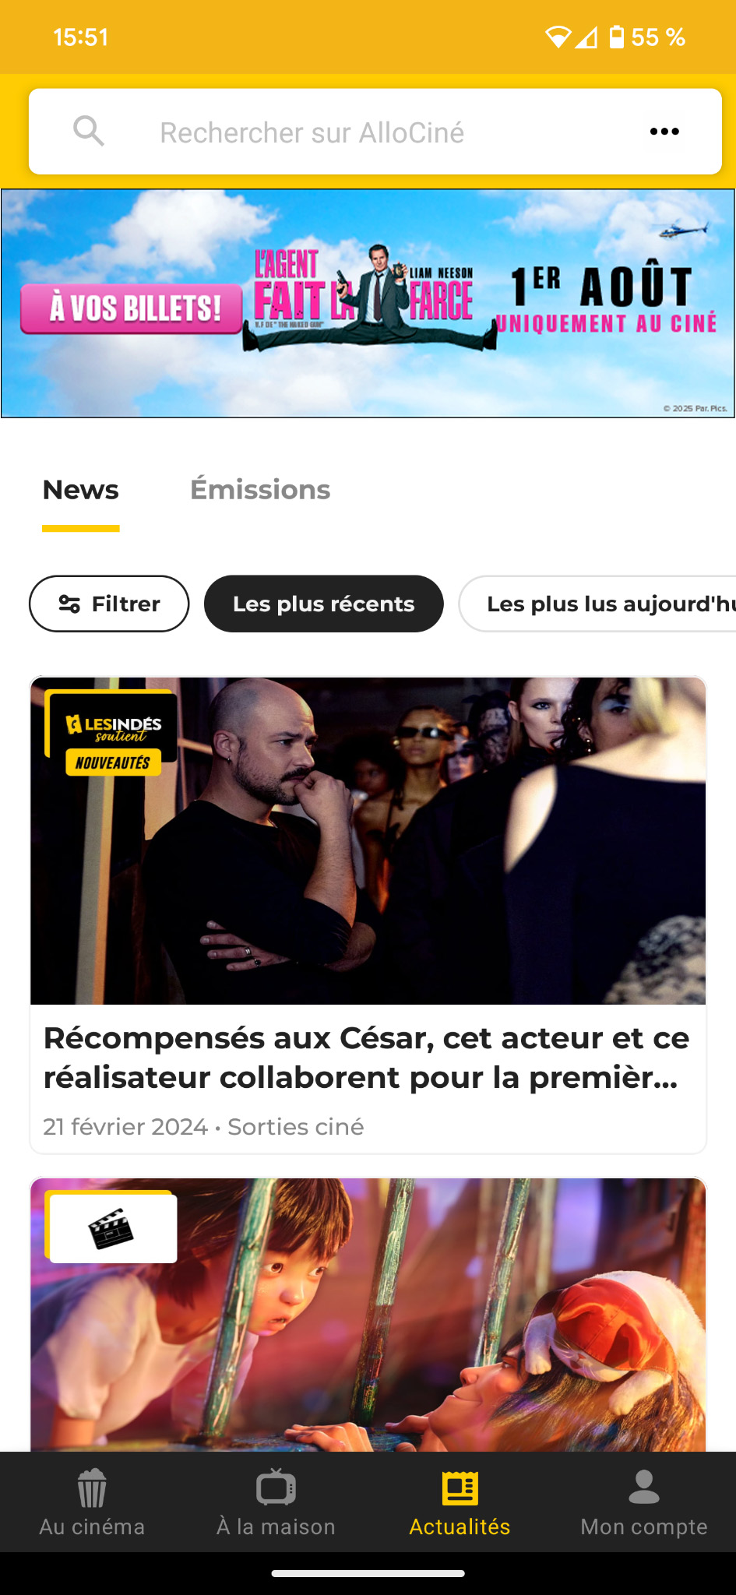Select the Les plus récents chip
Screen dimensions: 736x1595
(324, 604)
